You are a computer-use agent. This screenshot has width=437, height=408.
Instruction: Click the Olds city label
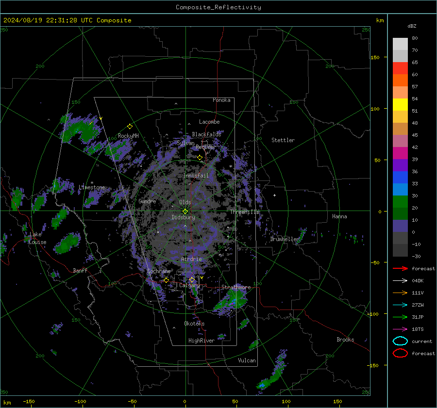pyautogui.click(x=185, y=202)
